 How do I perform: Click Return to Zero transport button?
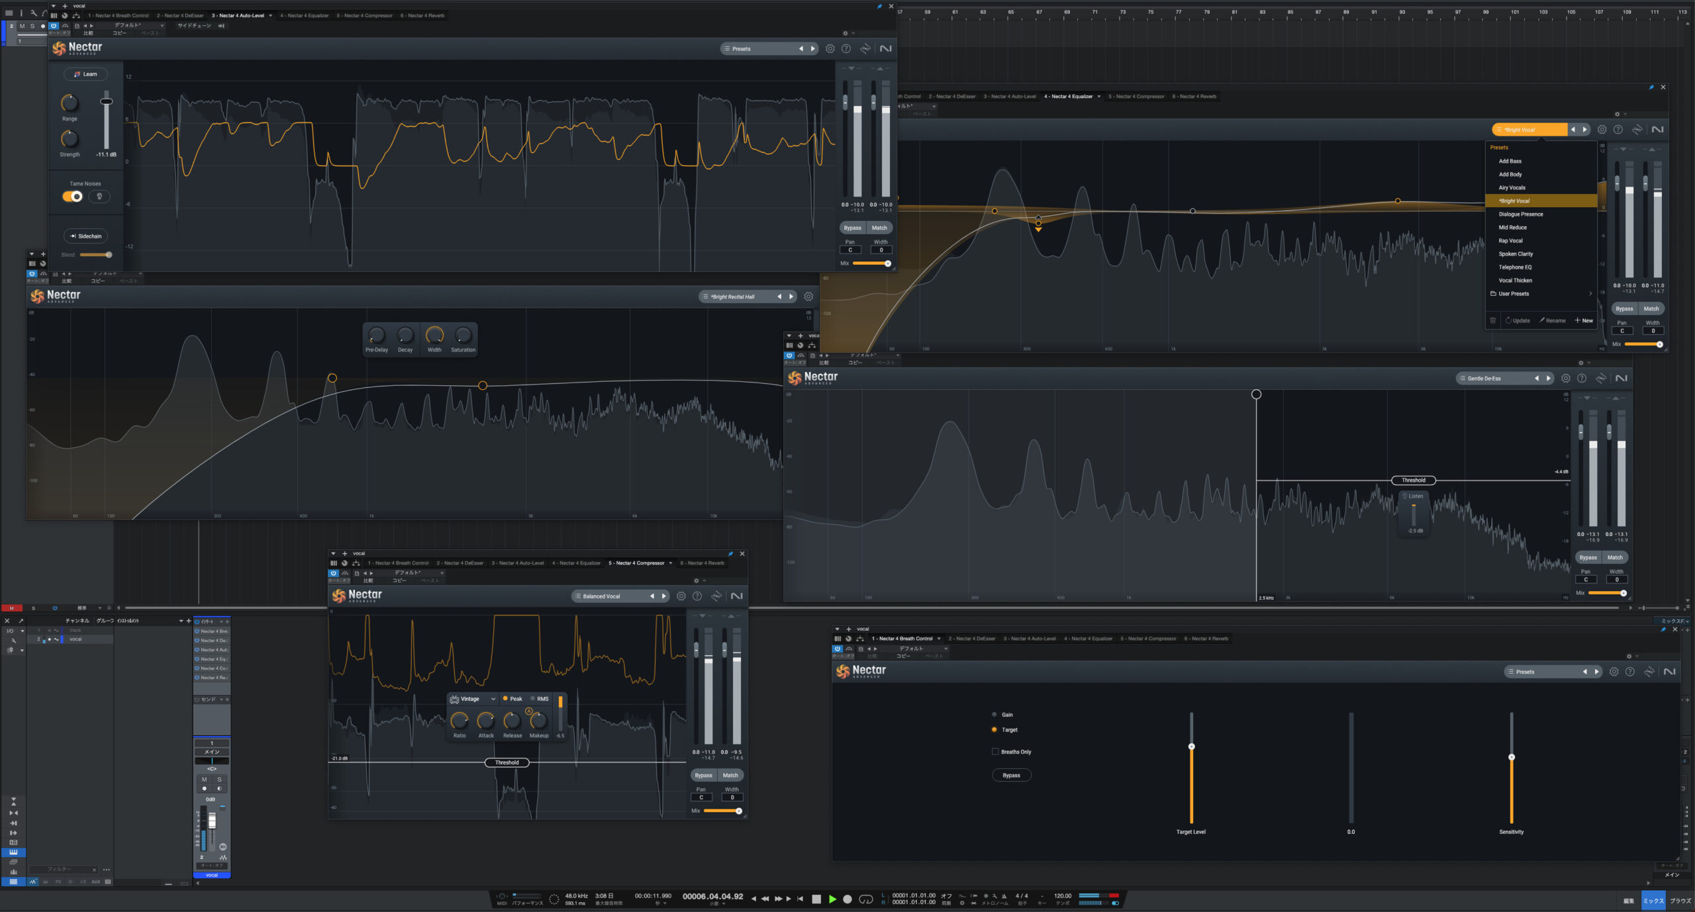tap(800, 899)
